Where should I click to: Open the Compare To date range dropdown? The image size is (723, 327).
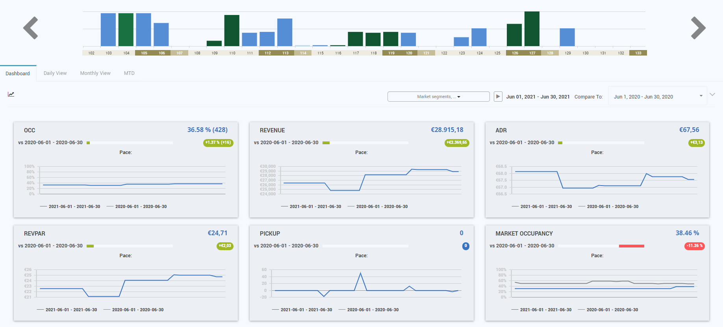pyautogui.click(x=657, y=97)
